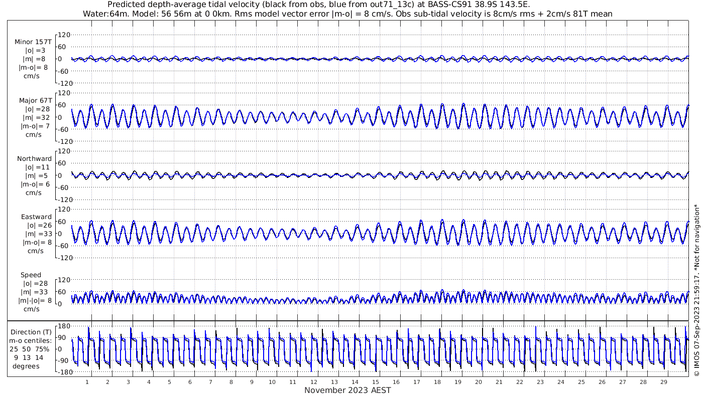Click the 180 tick on Direction axis
Screen dimensions: 703x401
[x=63, y=326]
